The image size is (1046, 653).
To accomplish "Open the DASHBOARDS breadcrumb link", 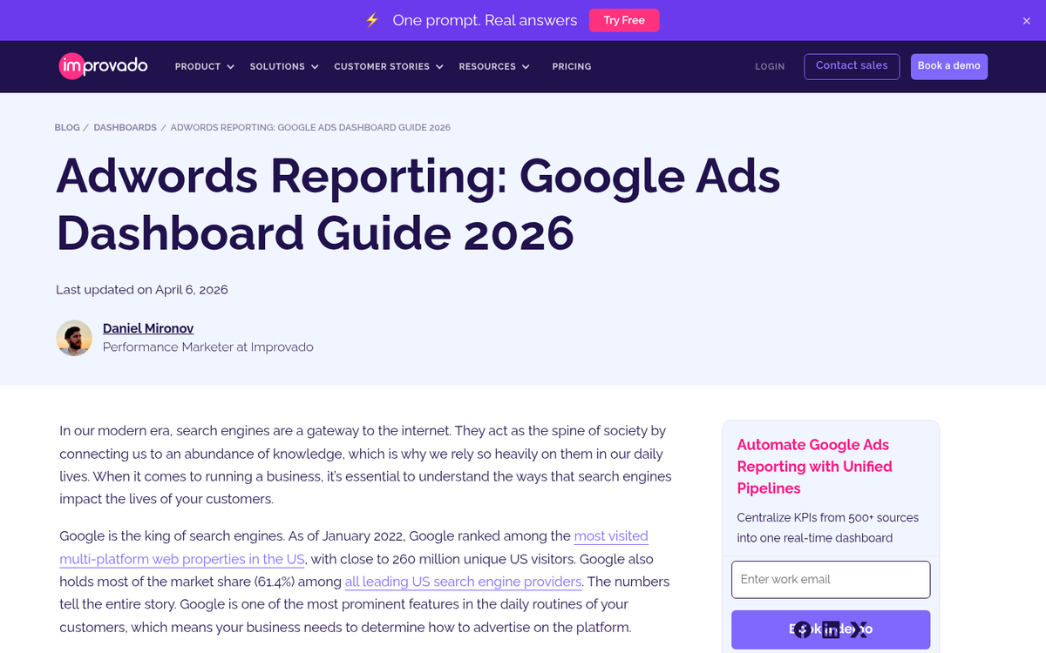I will point(125,127).
